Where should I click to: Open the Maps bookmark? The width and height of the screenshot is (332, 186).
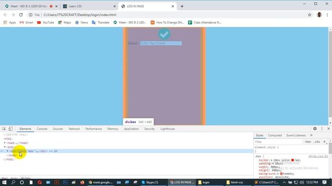tap(64, 22)
